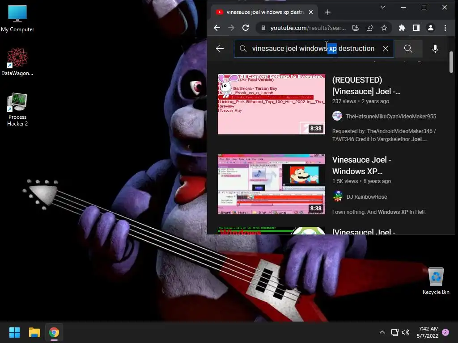458x343 pixels.
Task: Open the pink (REQUESTED) video thumbnail
Action: point(271,105)
